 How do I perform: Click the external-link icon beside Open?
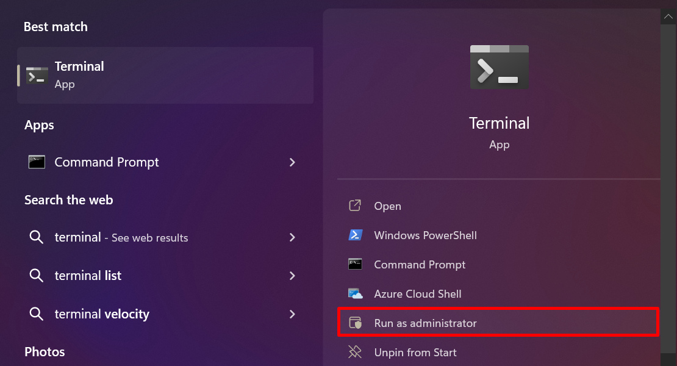coord(356,206)
